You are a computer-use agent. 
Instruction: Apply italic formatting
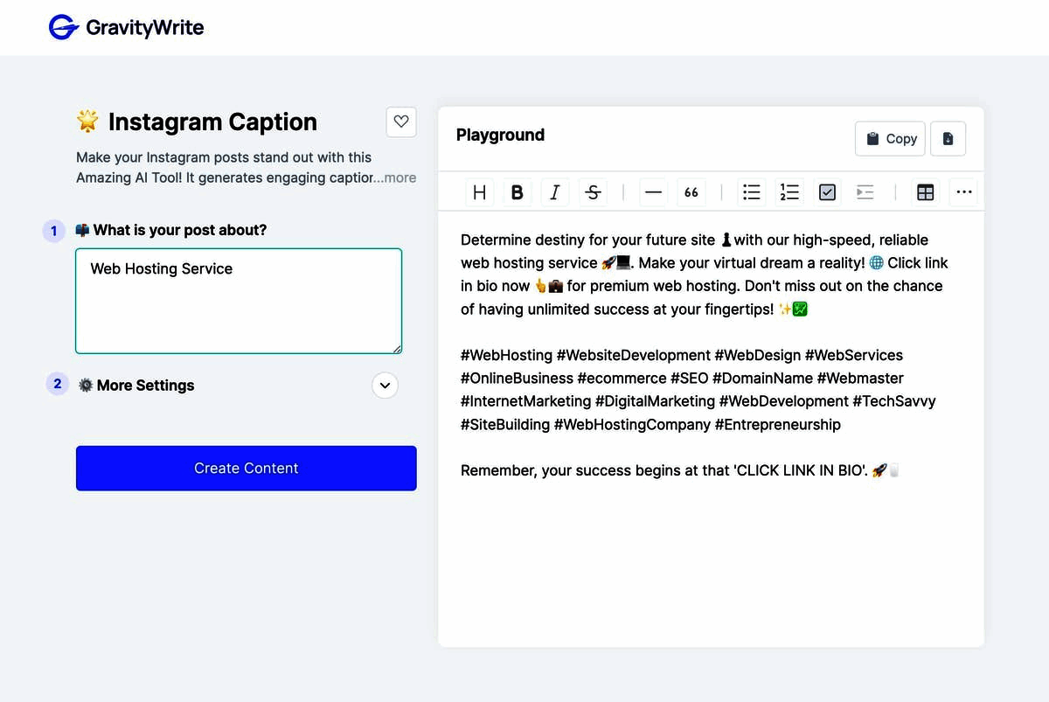[555, 191]
